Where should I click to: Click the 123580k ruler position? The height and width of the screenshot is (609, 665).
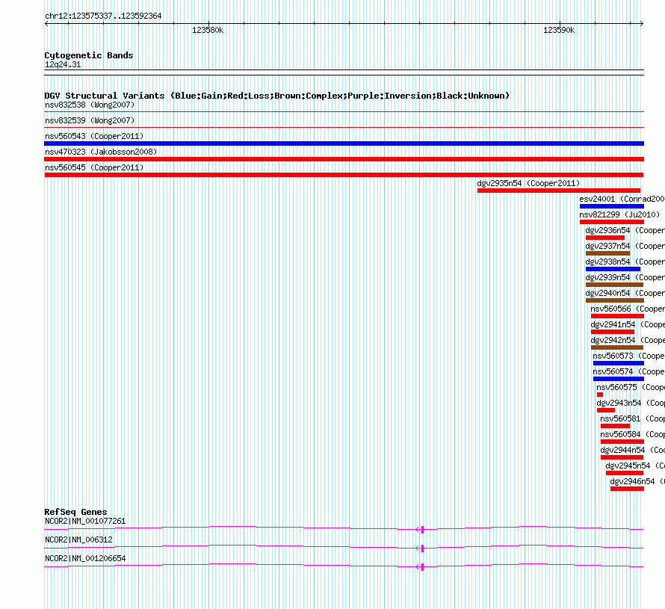tap(208, 30)
